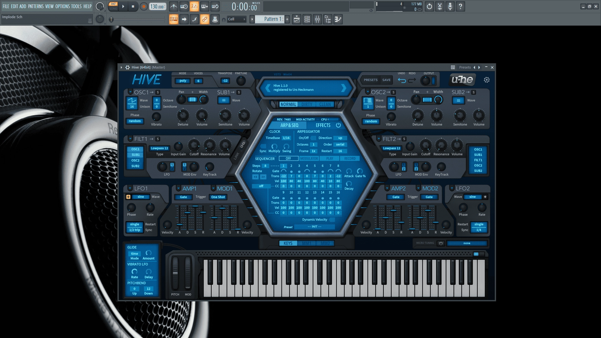Viewport: 601px width, 338px height.
Task: Toggle the Dynamic Velocity switch
Action: (x=332, y=220)
